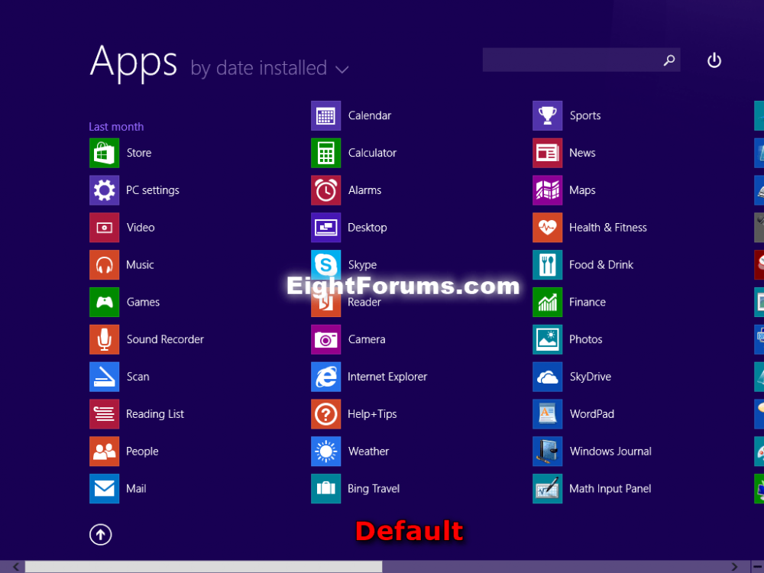Click the chevron next to 'by date installed'

tap(342, 70)
